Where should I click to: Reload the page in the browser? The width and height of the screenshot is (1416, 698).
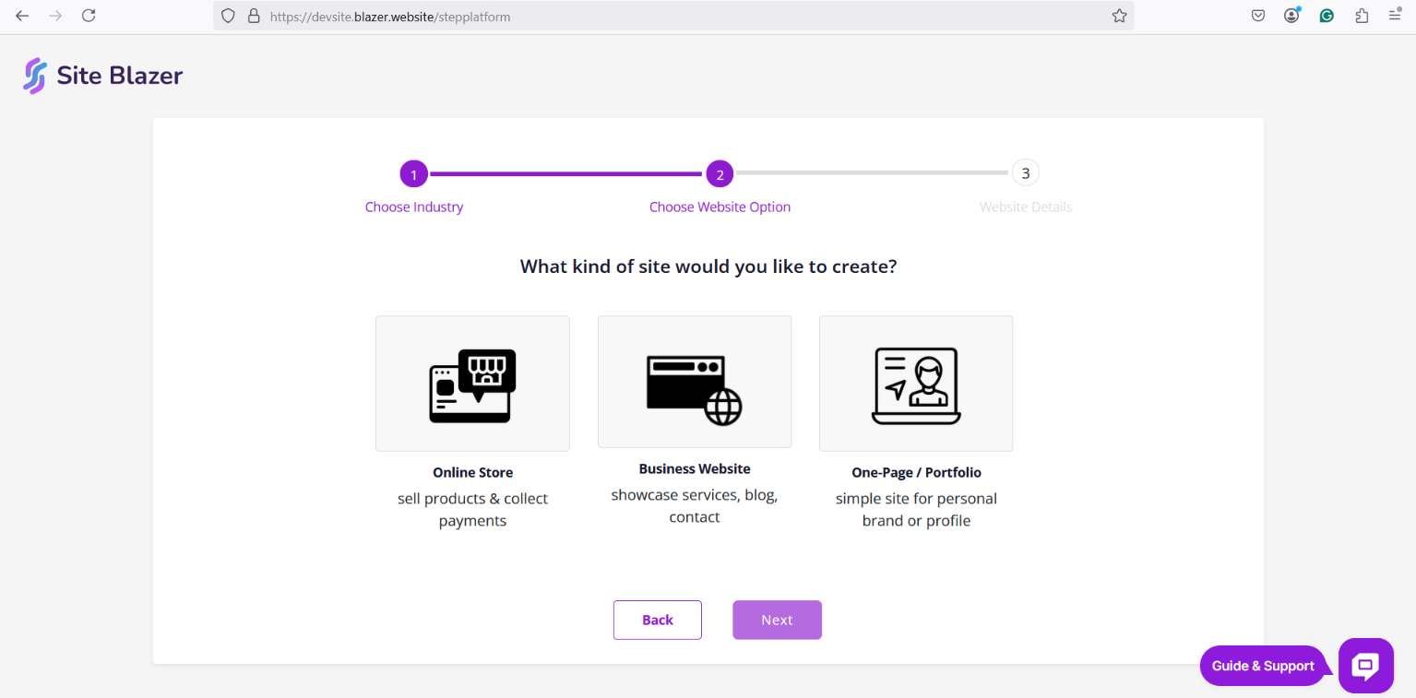(x=89, y=16)
